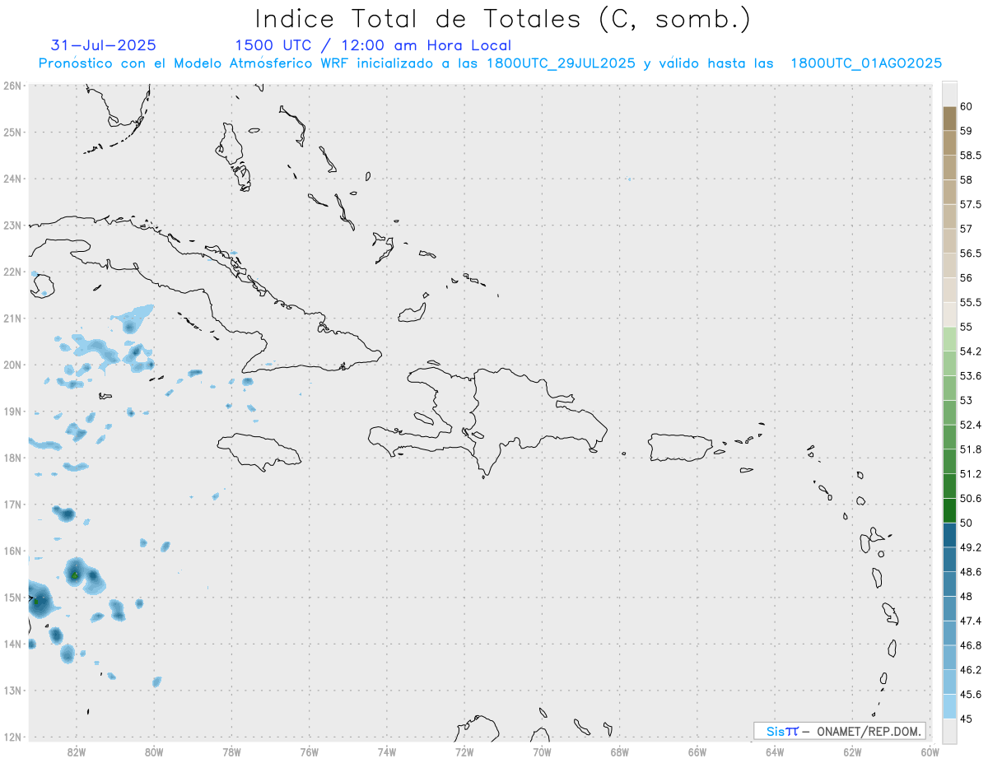Screen dimensions: 988x763
Task: Click colorbar label "54.2"
Action: click(970, 351)
